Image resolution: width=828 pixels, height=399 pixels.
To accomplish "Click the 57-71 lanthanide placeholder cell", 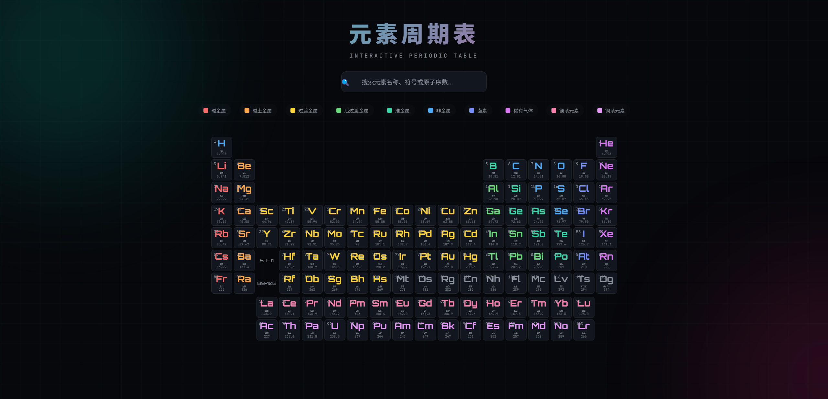I will pyautogui.click(x=267, y=261).
